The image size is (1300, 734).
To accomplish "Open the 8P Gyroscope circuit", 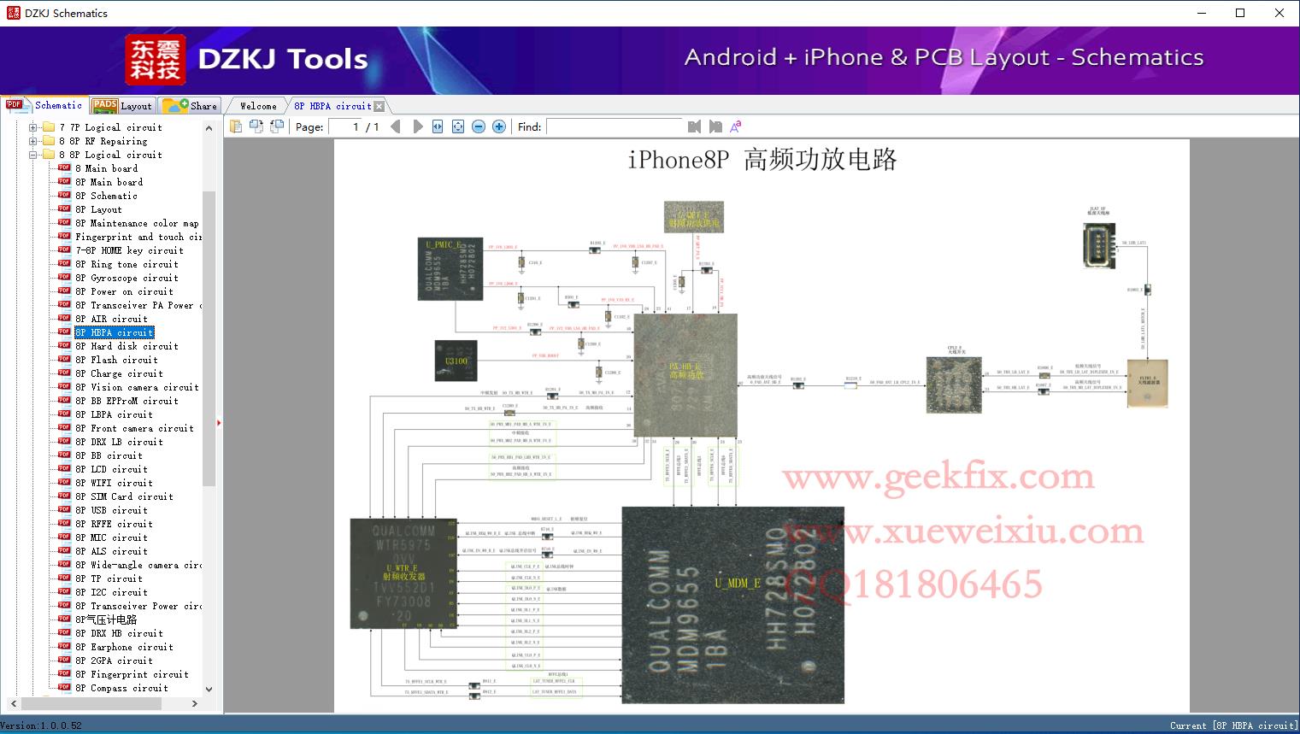I will click(126, 278).
